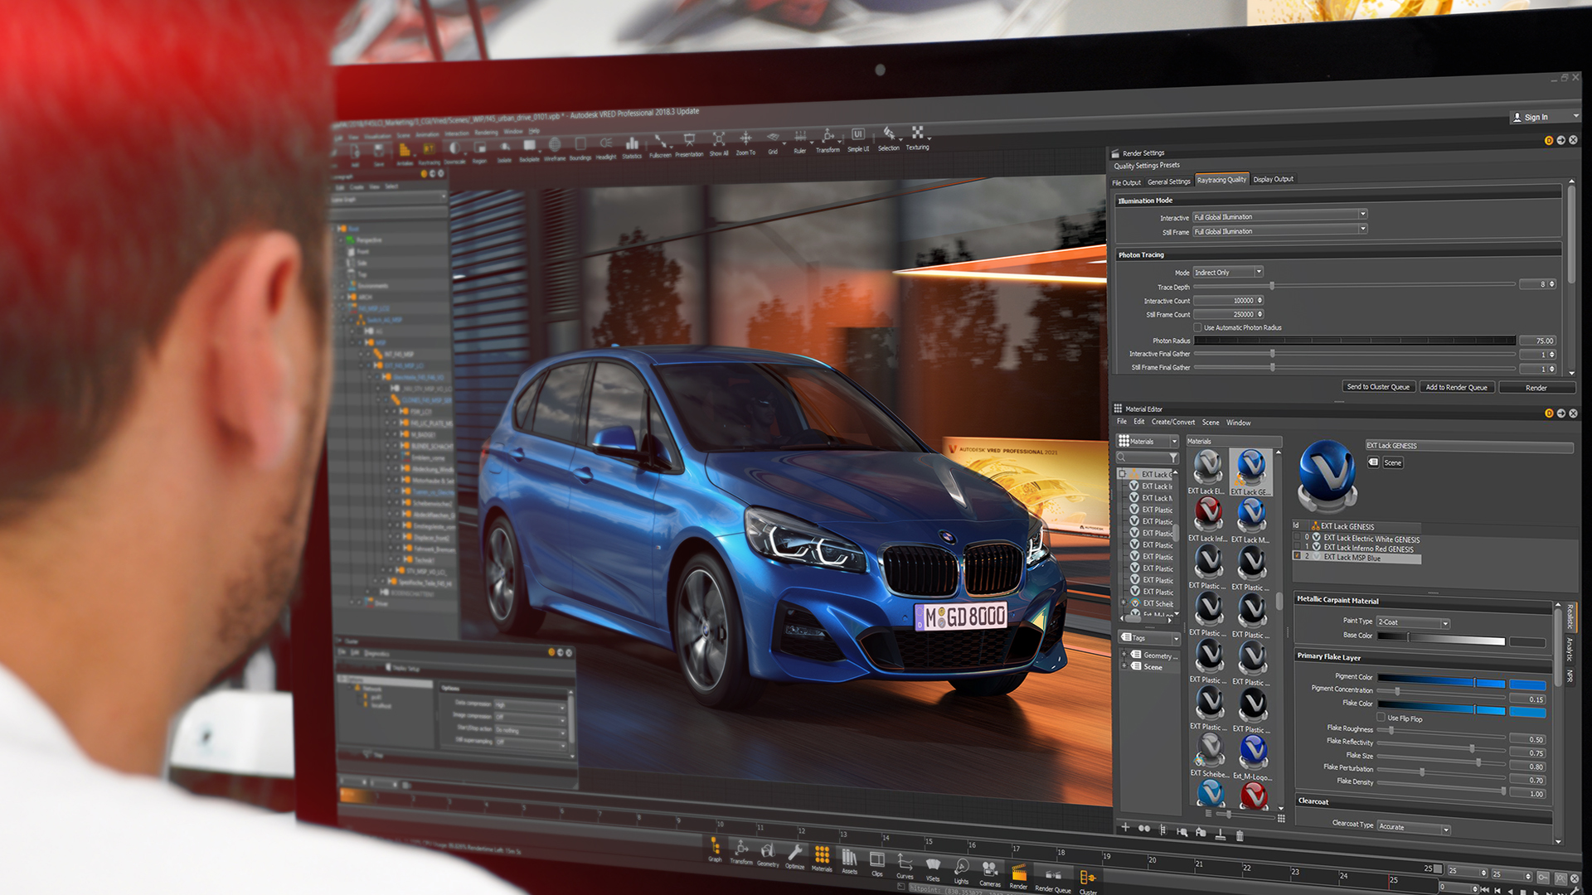Check the Use Flip Flop checkbox
The width and height of the screenshot is (1592, 895).
tap(1381, 718)
